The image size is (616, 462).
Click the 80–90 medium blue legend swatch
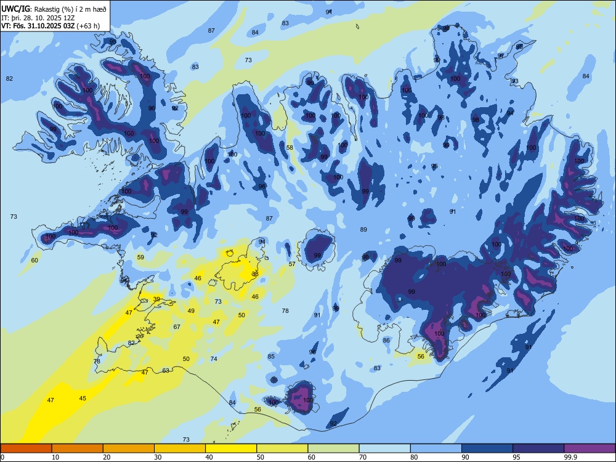436,448
